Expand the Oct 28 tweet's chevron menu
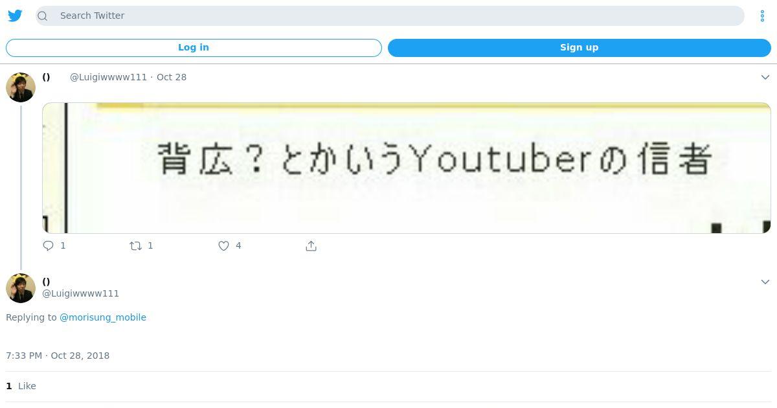Screen dimensions: 777x408 tap(765, 77)
